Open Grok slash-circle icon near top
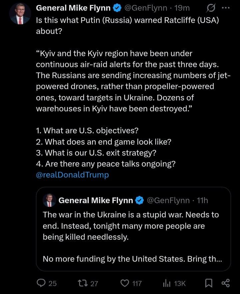Image resolution: width=240 pixels, height=294 pixels. [211, 8]
